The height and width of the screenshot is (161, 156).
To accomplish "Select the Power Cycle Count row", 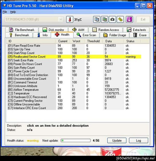I will click(x=74, y=71).
